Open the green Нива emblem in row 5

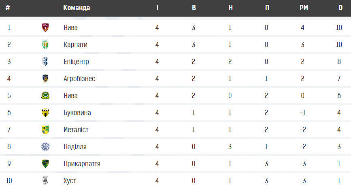pos(45,96)
